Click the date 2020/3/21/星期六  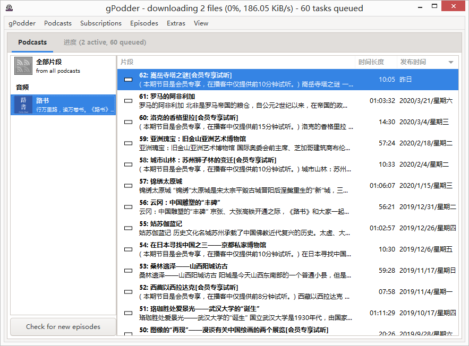click(426, 101)
